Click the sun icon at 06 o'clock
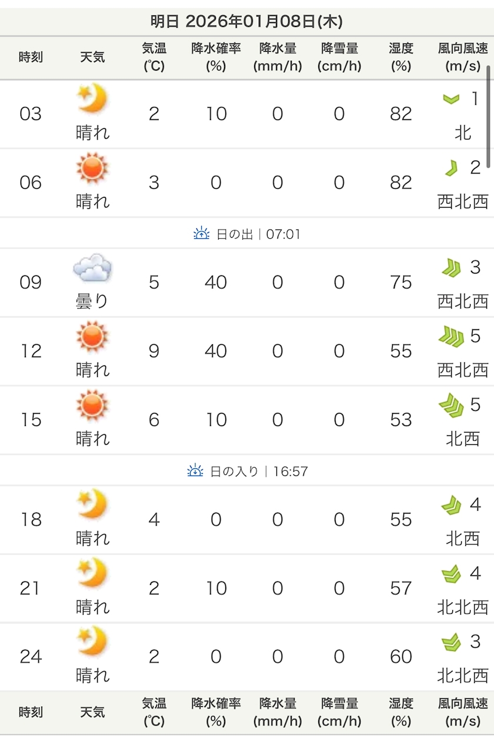494x739 pixels. [x=92, y=168]
